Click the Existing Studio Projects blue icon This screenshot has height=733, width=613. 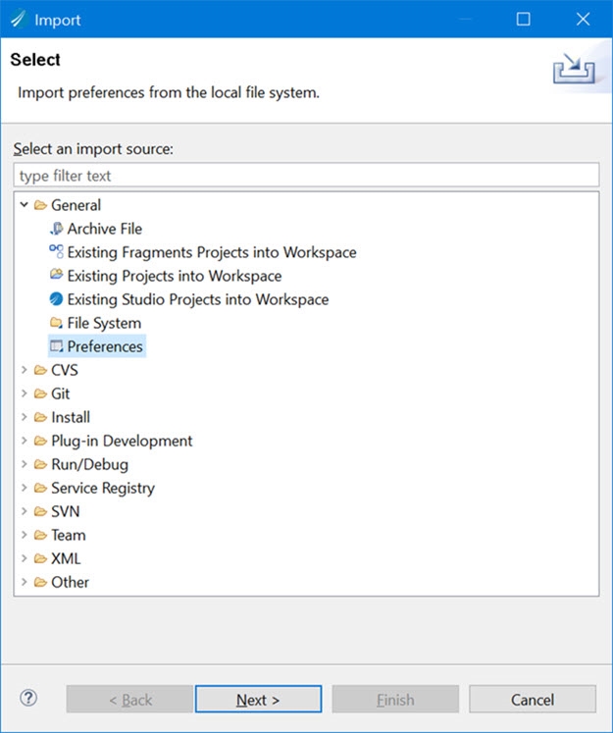point(56,299)
